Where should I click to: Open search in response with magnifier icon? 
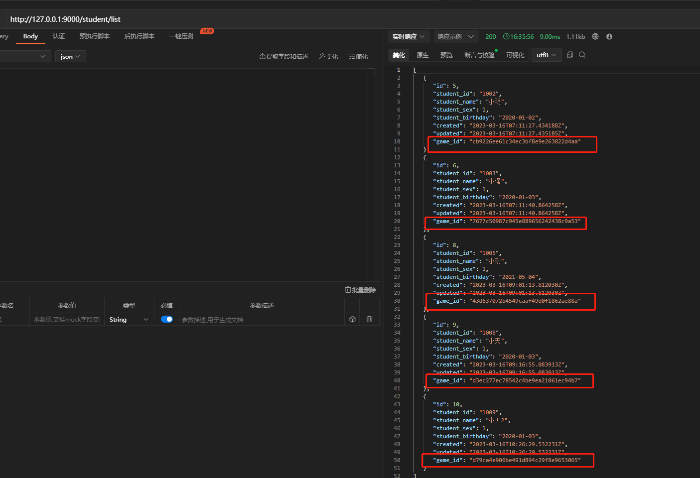tap(582, 55)
